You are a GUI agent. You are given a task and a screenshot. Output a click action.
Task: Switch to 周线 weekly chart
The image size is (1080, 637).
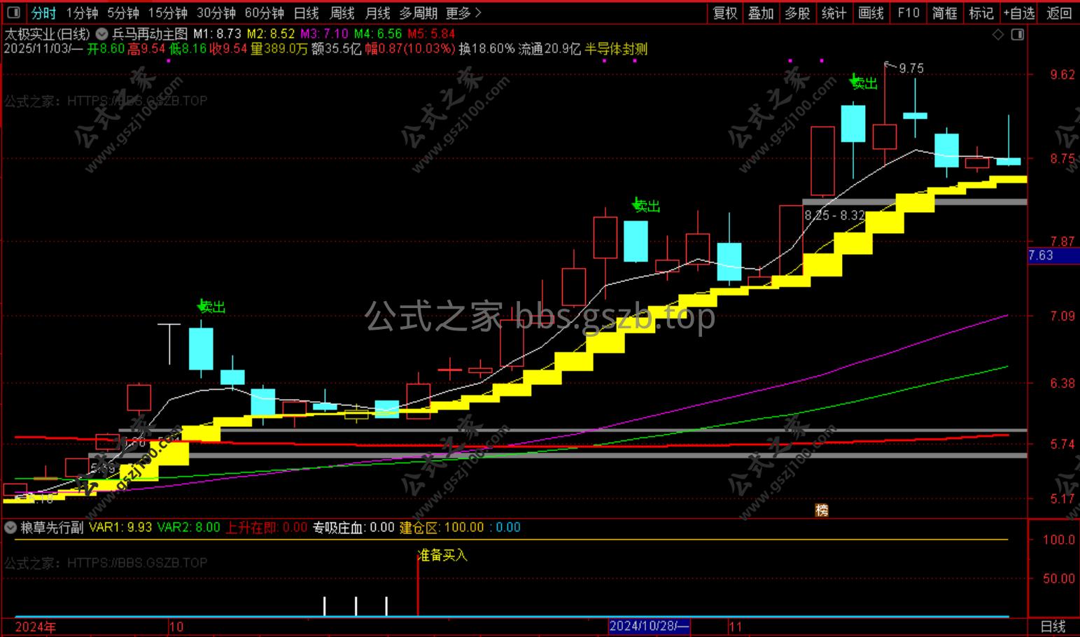[342, 13]
